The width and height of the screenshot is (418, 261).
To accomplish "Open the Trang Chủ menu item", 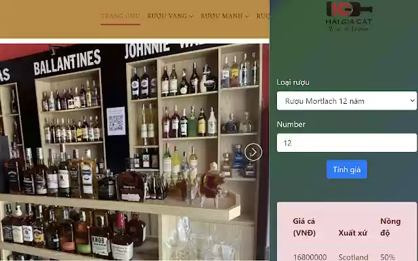I will pyautogui.click(x=120, y=16).
